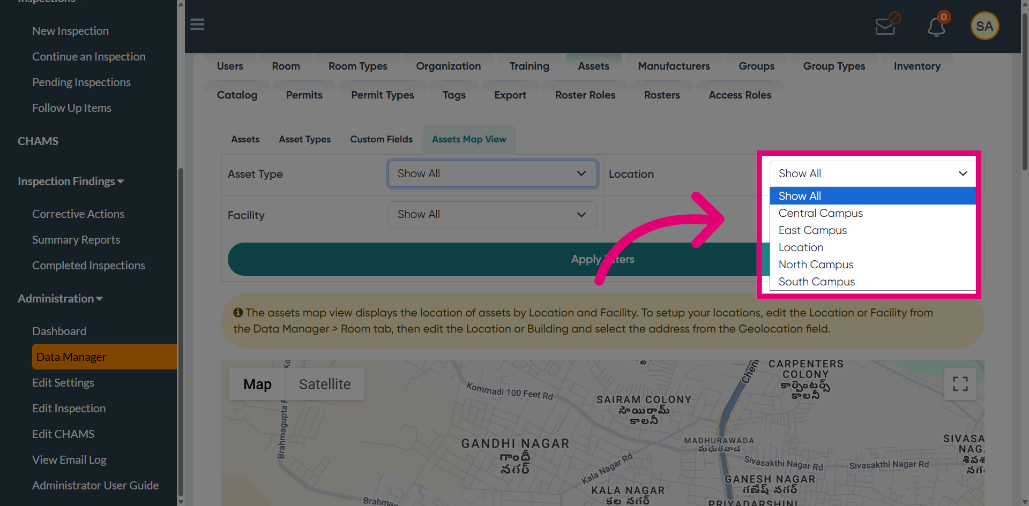Open the Facility Show All dropdown
This screenshot has width=1029, height=506.
[493, 215]
